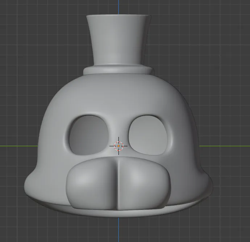Click the forehead dome of the head mesh
This screenshot has height=242, width=250.
coord(118,95)
